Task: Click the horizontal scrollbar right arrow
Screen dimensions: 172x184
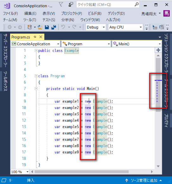Action: click(x=152, y=172)
